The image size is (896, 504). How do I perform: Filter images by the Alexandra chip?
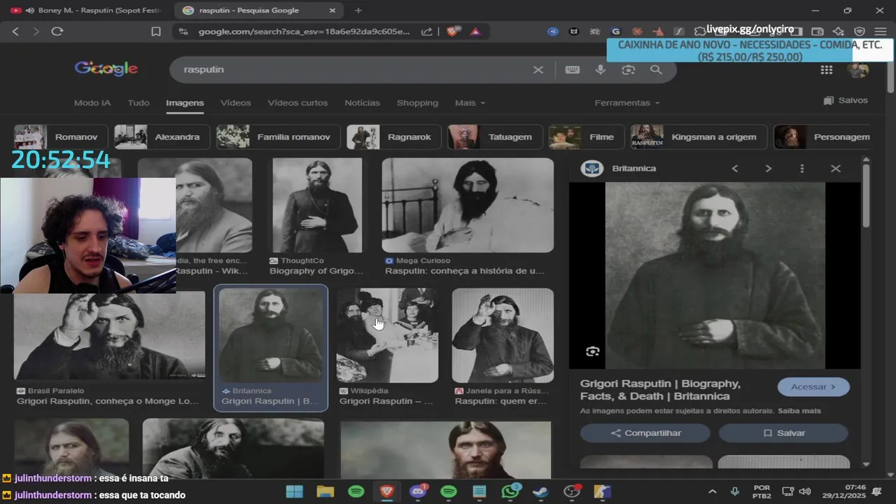pos(162,137)
